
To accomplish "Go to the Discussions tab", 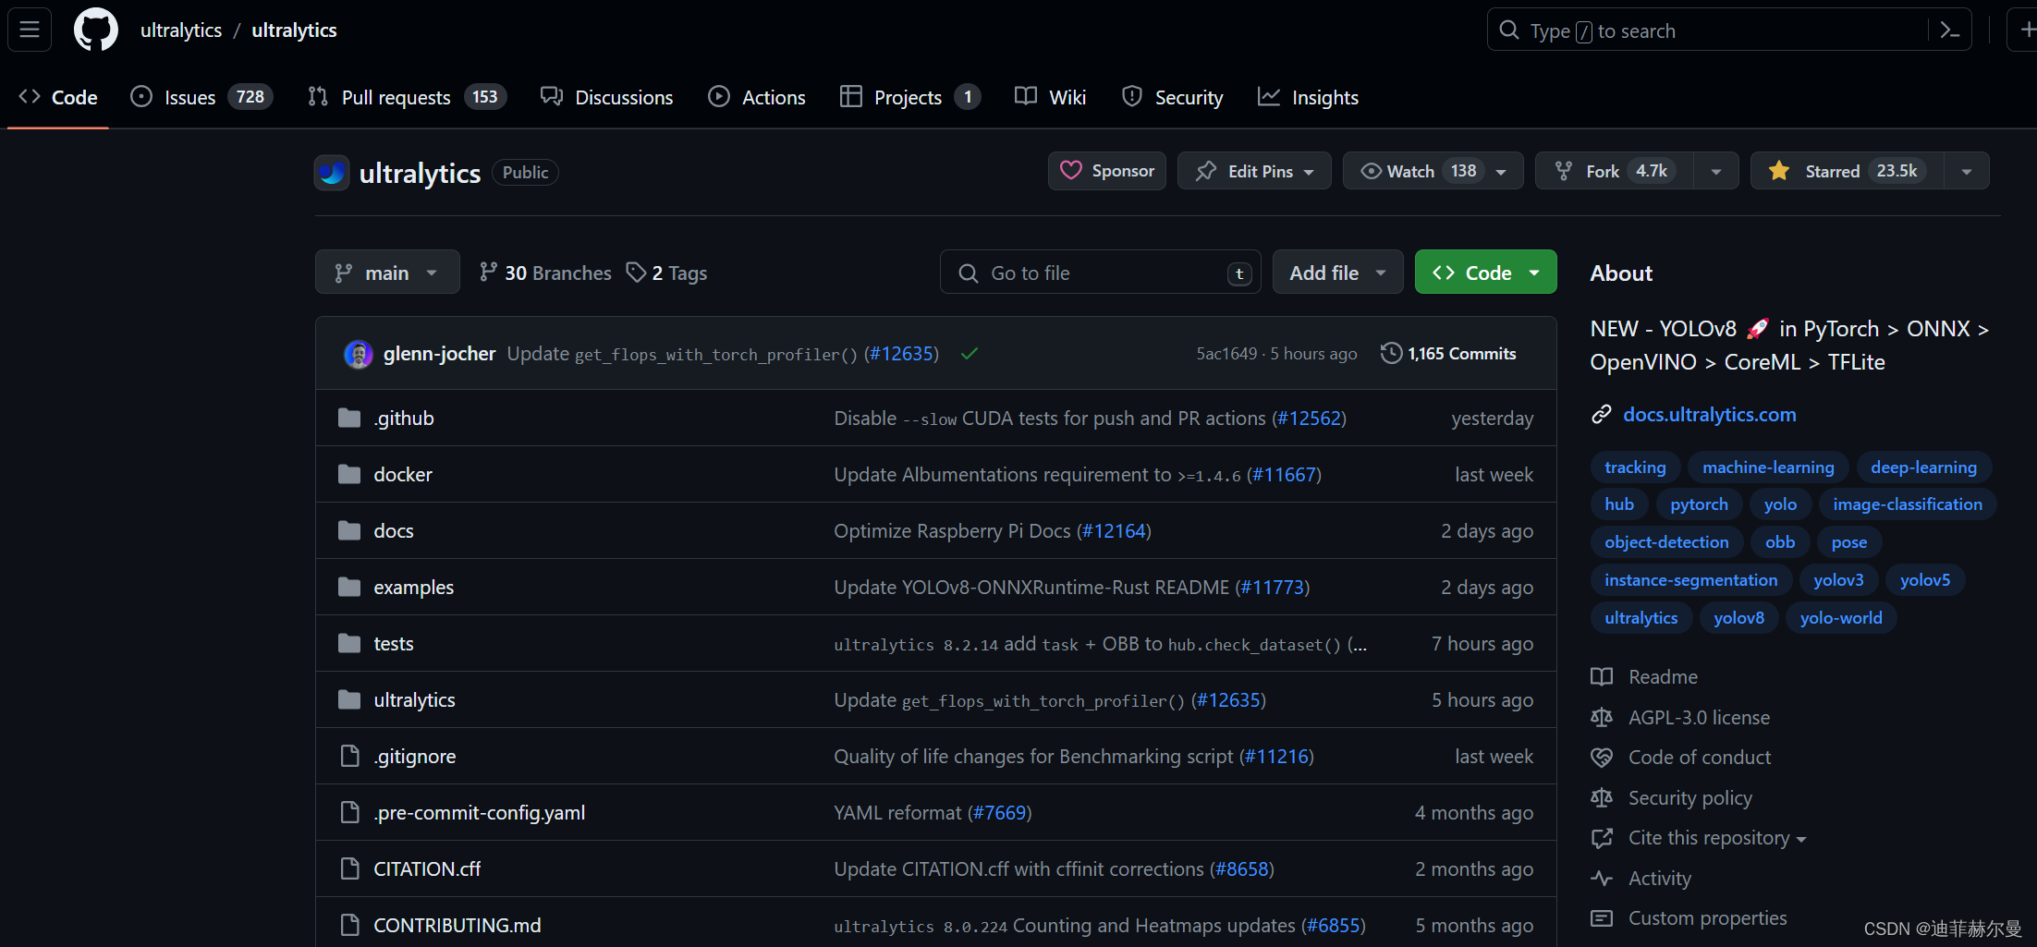I will coord(606,97).
